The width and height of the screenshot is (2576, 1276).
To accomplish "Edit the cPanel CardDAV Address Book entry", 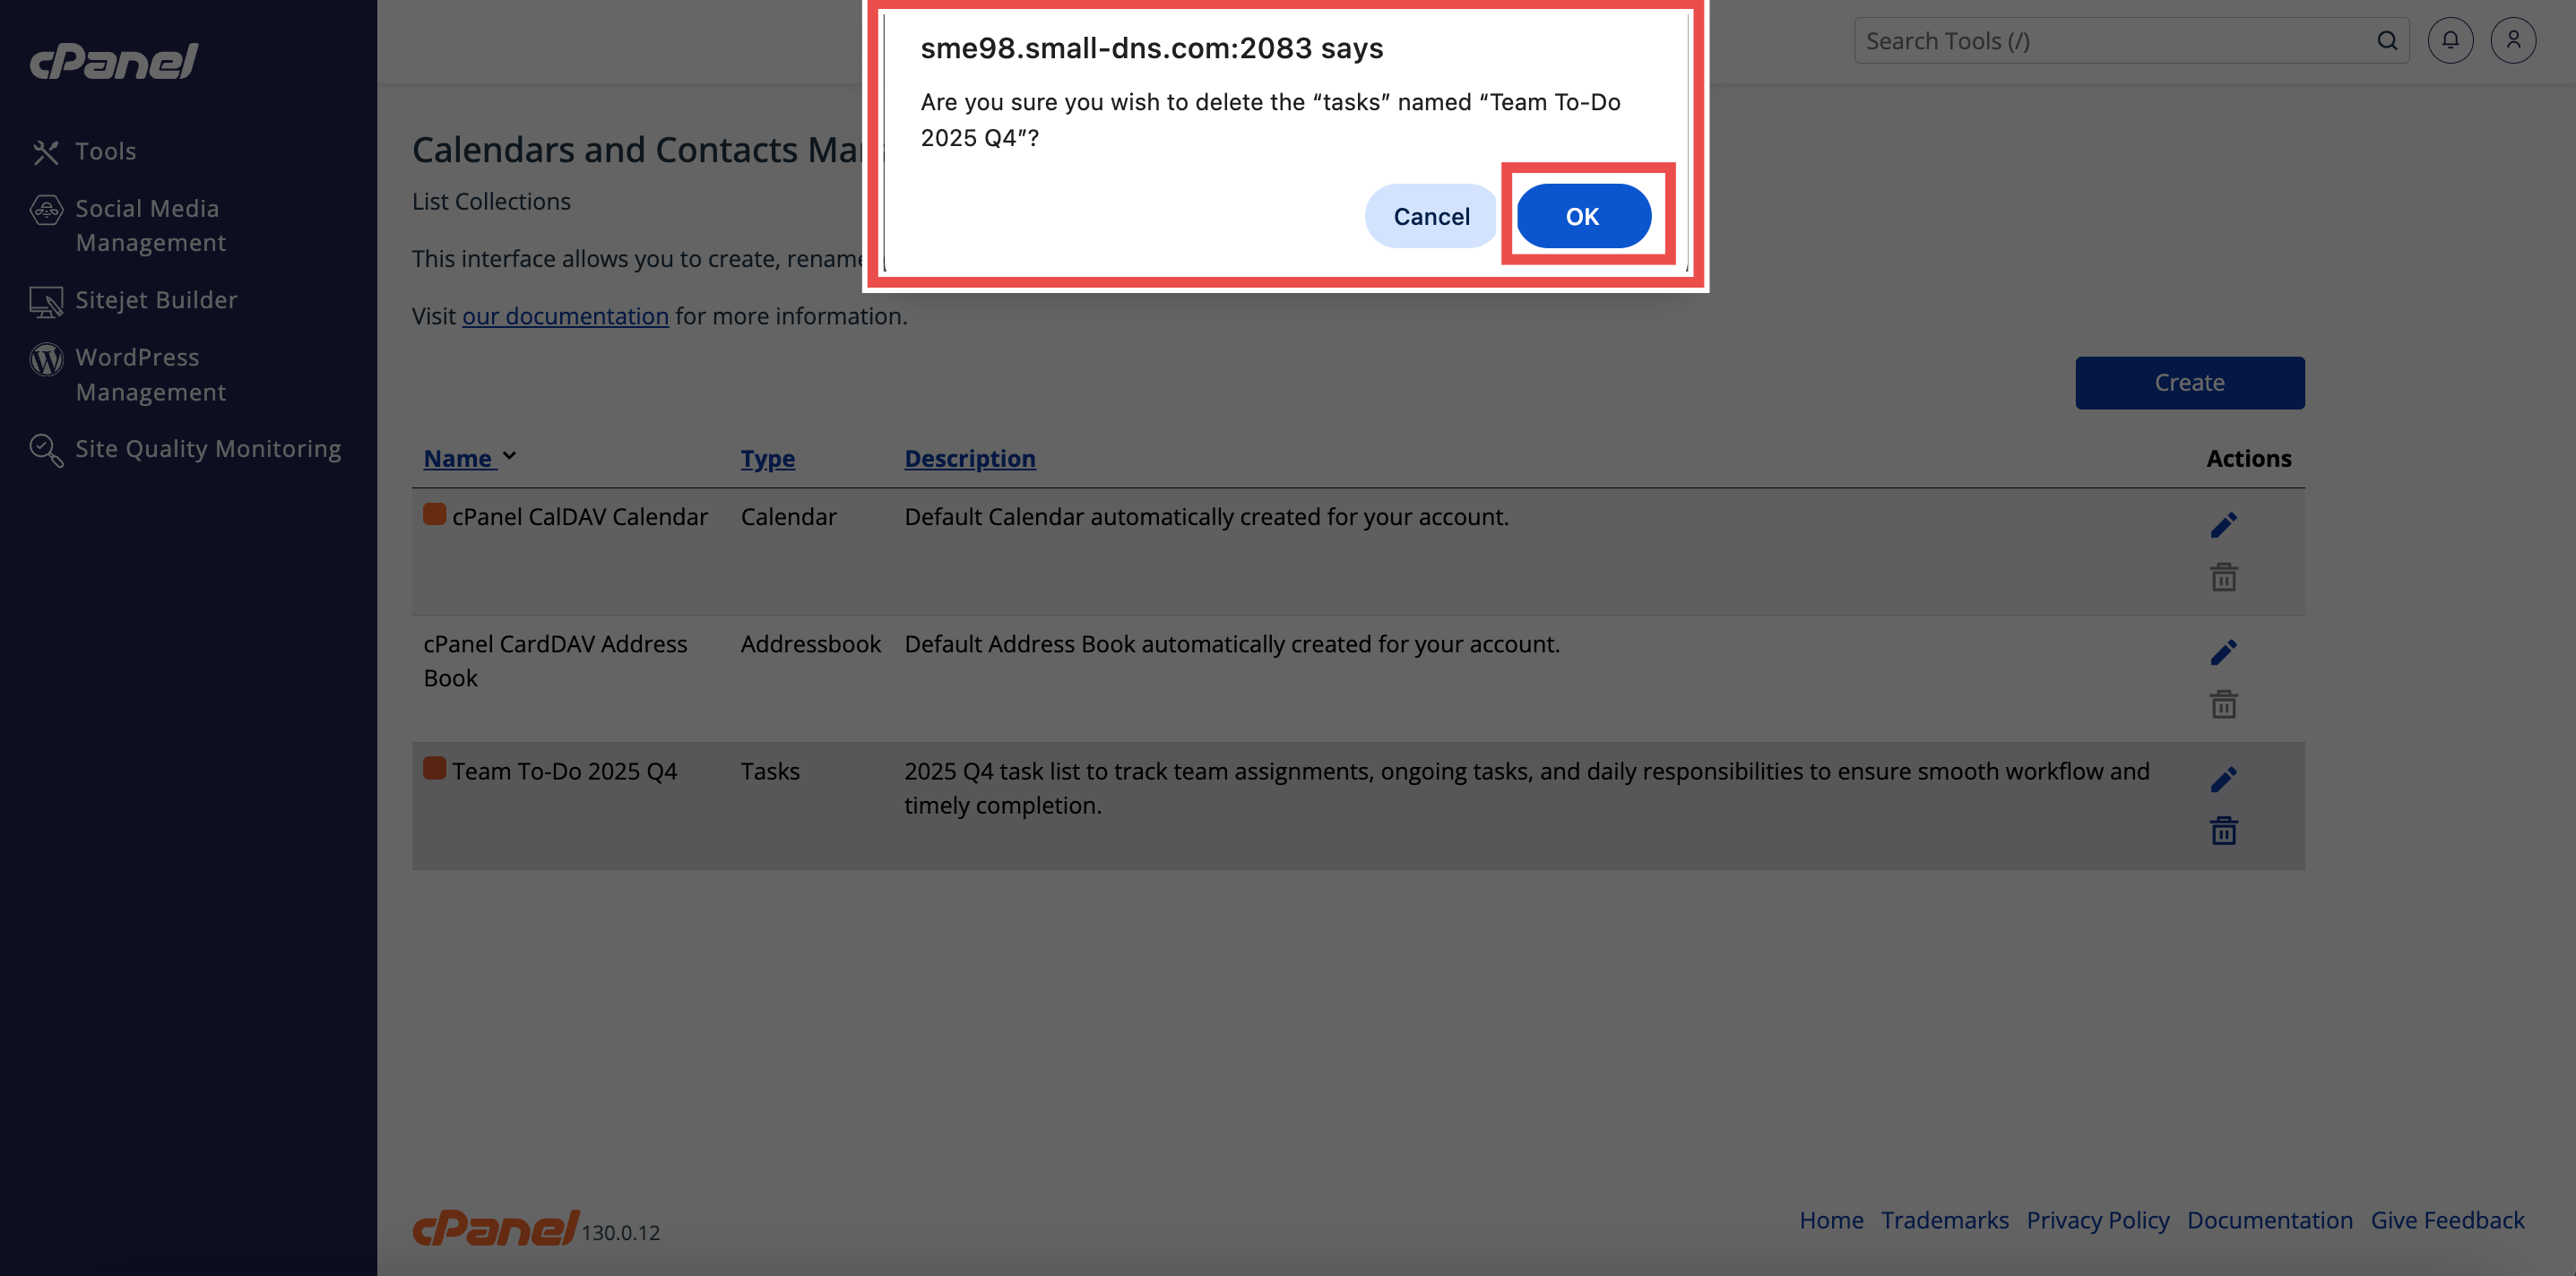I will tap(2222, 652).
